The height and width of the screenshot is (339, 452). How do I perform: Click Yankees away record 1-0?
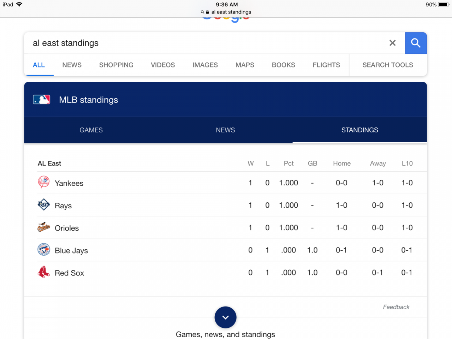click(x=378, y=183)
